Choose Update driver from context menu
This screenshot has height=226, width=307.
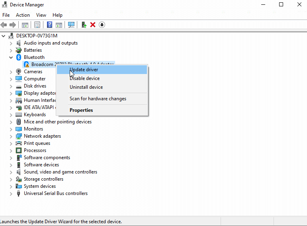(x=84, y=70)
